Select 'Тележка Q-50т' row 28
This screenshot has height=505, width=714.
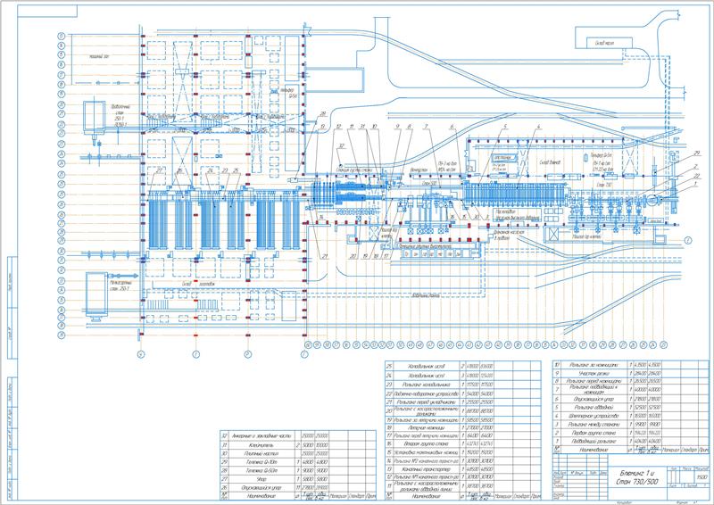point(261,471)
